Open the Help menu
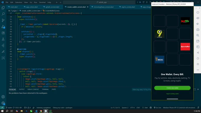201x113 pixels. pos(49,2)
